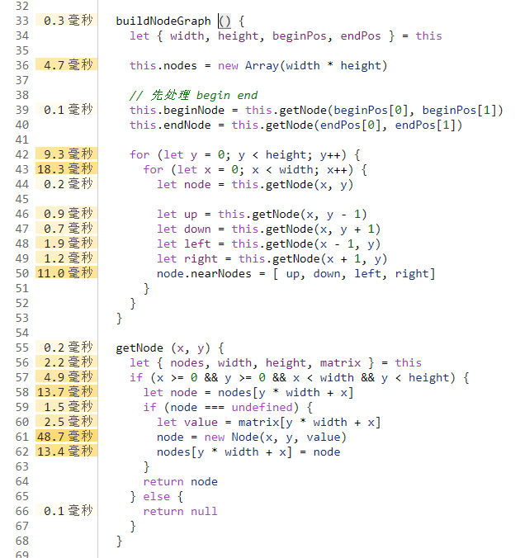The height and width of the screenshot is (558, 520).
Task: Click the 13.7 ms timing on line 58
Action: 66,392
